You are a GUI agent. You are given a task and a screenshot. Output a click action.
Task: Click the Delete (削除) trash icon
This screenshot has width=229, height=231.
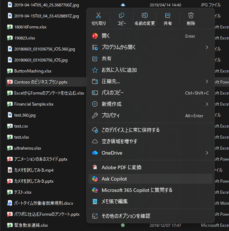point(191,16)
